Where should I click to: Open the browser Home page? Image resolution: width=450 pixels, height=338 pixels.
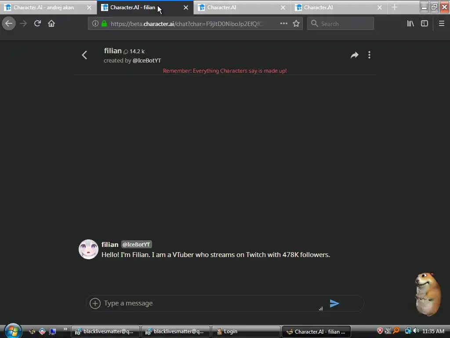pos(51,24)
